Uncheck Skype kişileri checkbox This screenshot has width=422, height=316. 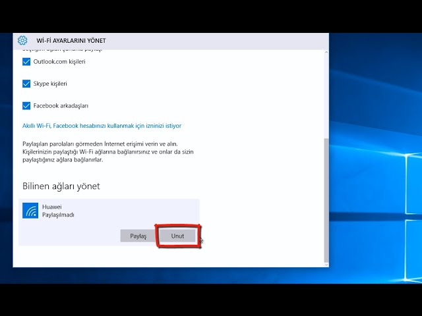pyautogui.click(x=26, y=84)
